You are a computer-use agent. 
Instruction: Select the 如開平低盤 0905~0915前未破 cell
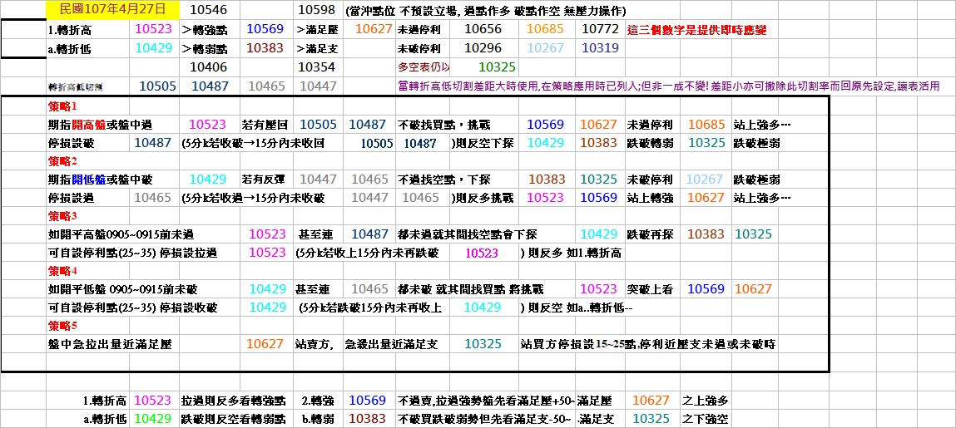click(122, 289)
